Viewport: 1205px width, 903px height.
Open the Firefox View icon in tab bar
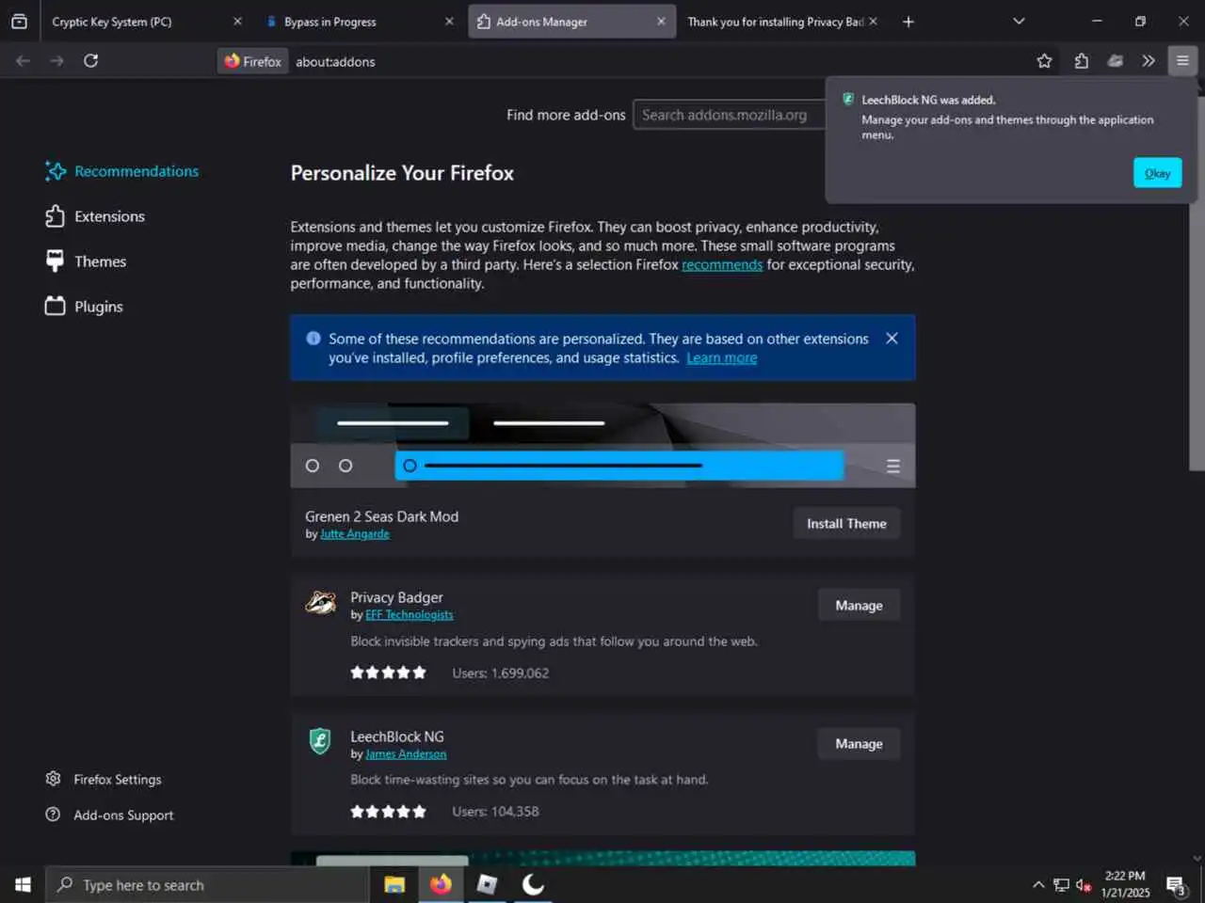click(19, 21)
